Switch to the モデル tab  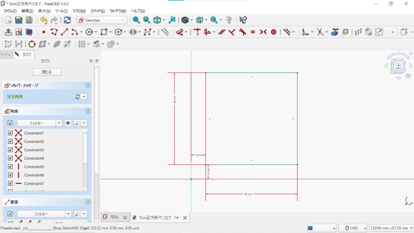click(6, 55)
